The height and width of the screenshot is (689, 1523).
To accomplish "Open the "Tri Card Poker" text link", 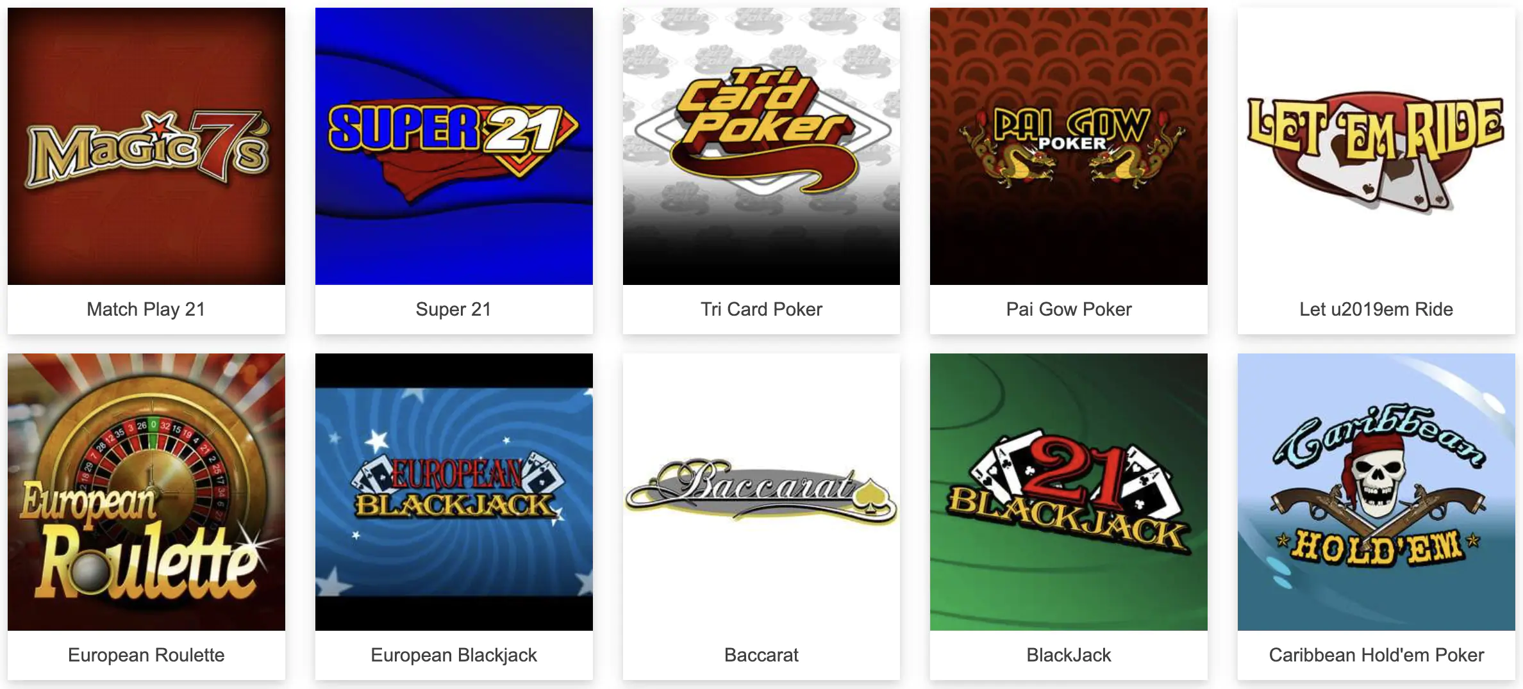I will coord(761,309).
